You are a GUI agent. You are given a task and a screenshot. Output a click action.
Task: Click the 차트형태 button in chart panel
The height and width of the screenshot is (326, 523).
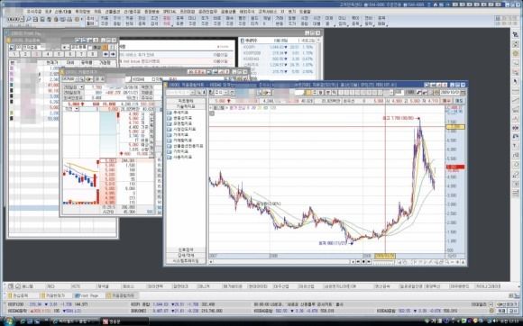coord(186,101)
